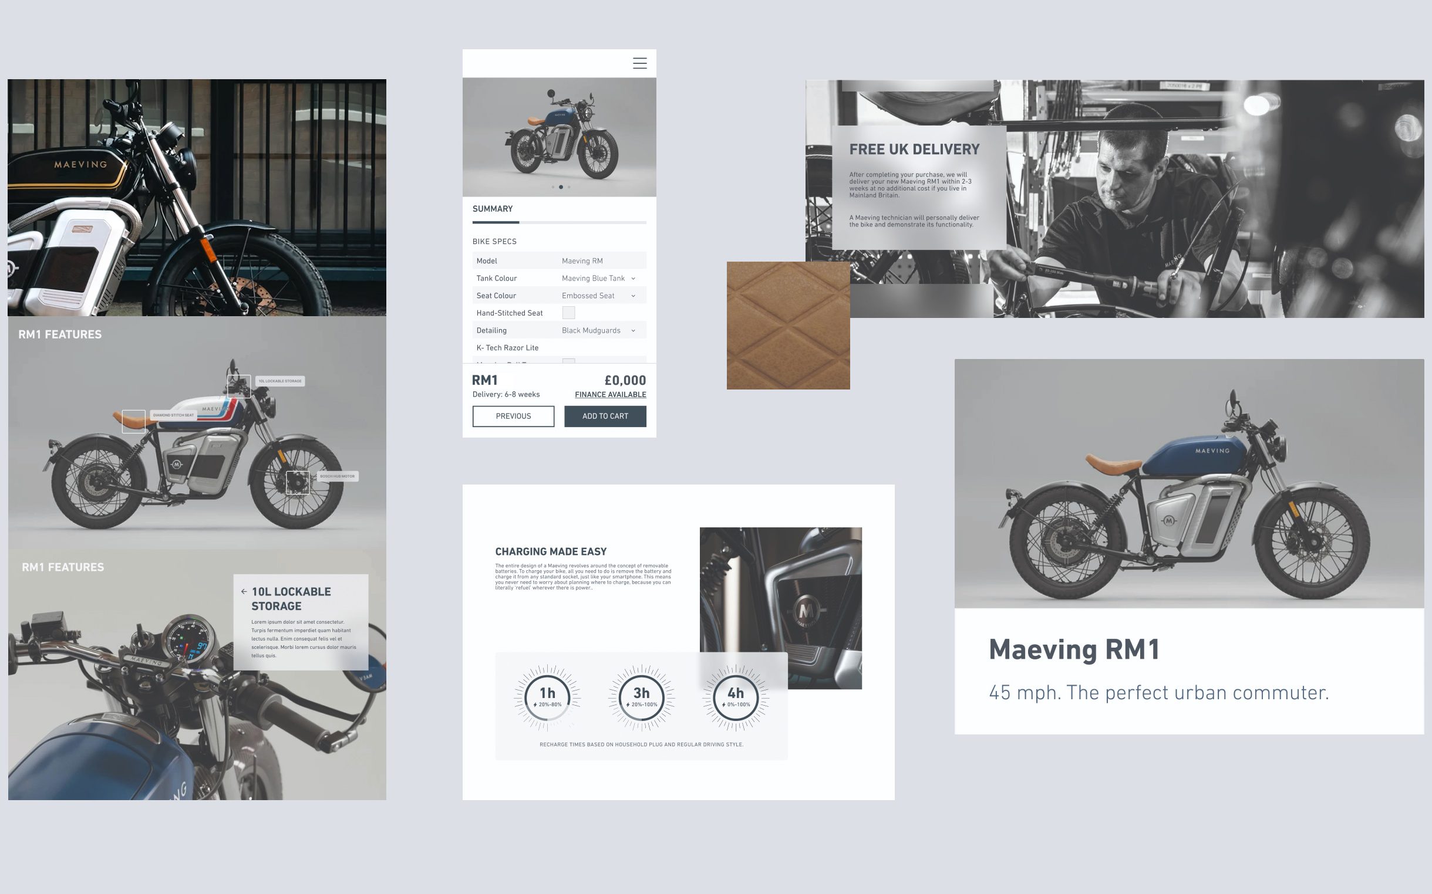Click the blue bike photo in the configurator
Screen dimensions: 1432x894
(x=559, y=137)
